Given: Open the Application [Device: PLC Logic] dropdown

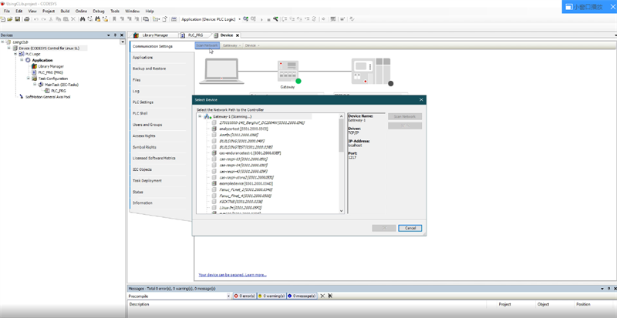Looking at the screenshot, I should click(x=240, y=19).
